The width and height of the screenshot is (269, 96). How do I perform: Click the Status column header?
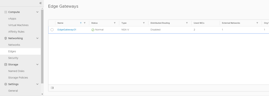(x=94, y=23)
